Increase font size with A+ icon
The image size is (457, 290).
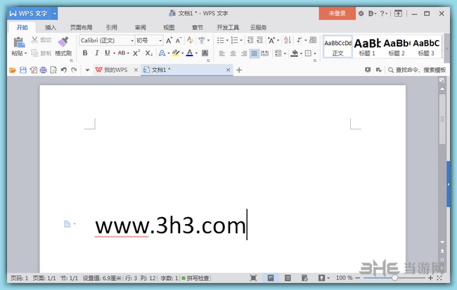pos(169,40)
